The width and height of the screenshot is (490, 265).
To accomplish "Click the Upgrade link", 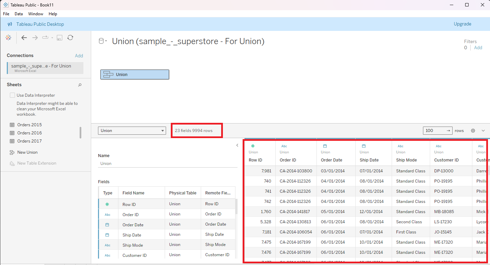I will (x=462, y=24).
